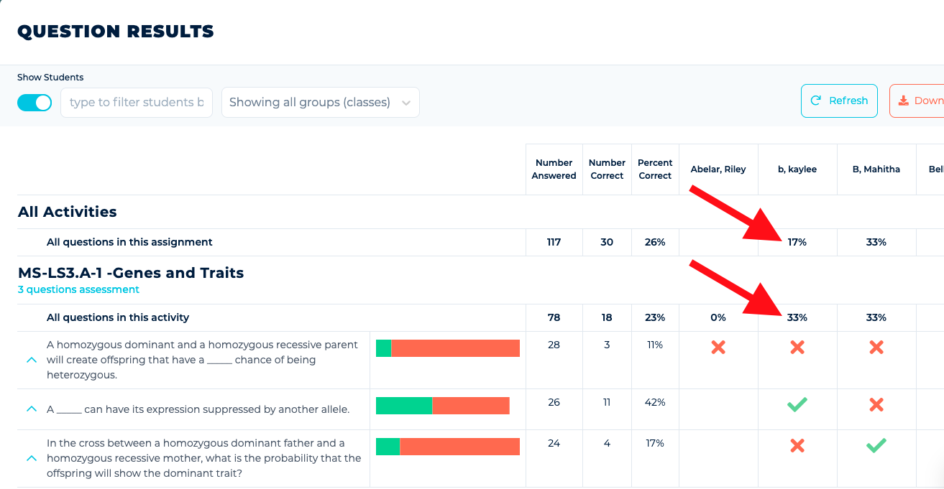Click green checkmark for b, kaylee allele question
The width and height of the screenshot is (944, 489).
(x=797, y=405)
